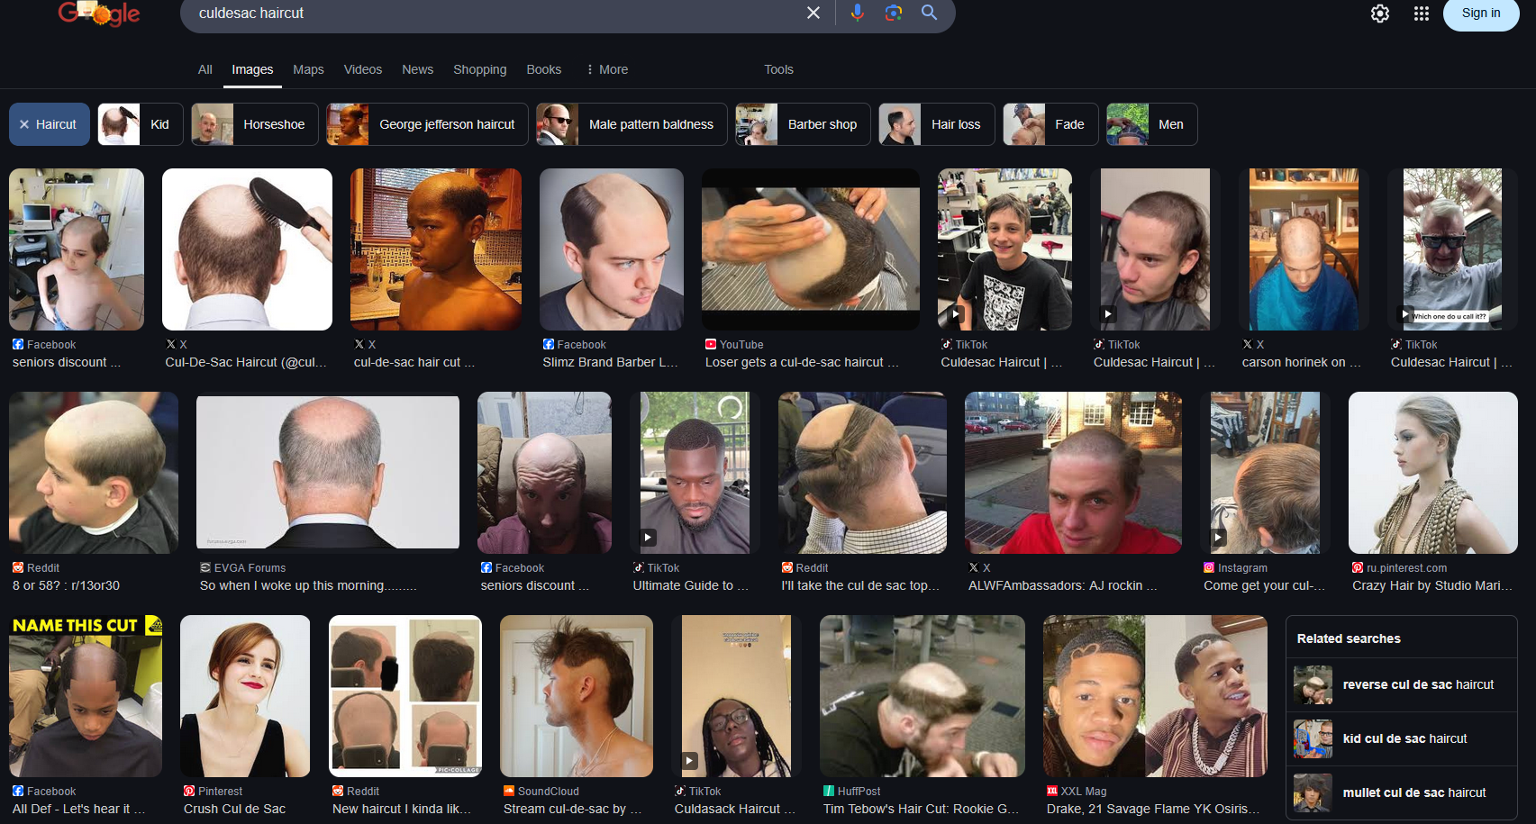The height and width of the screenshot is (824, 1536).
Task: Open the quick settings gear
Action: point(1379,14)
